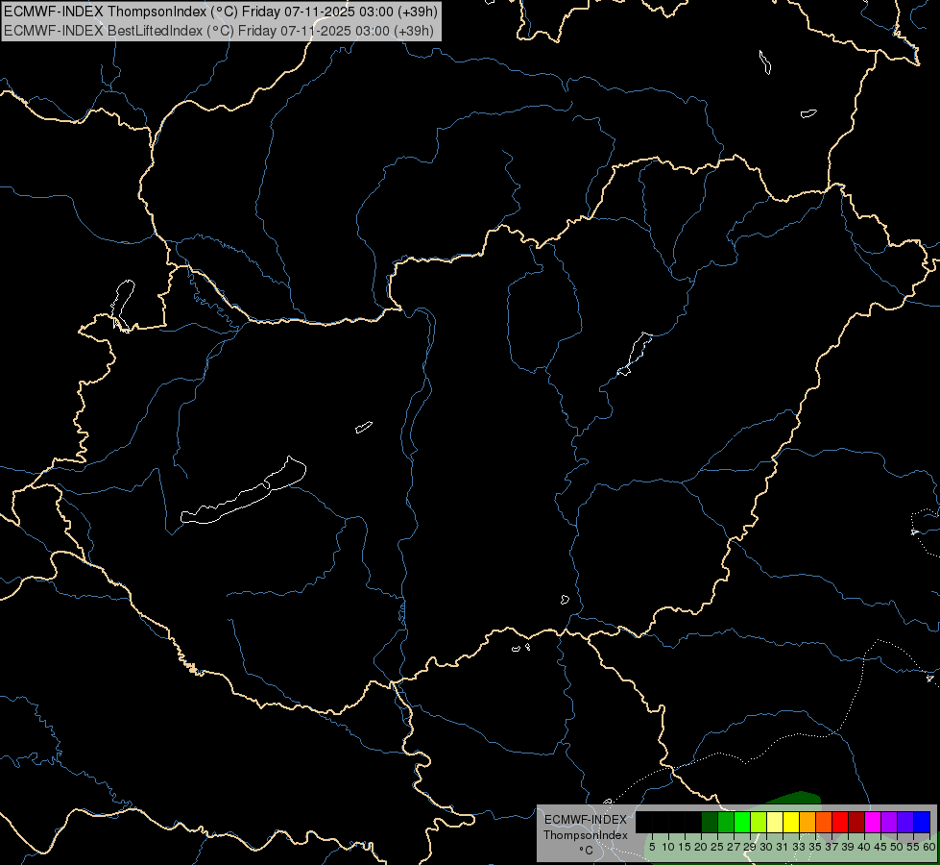Select the dark red 39-40 legend swatch
The height and width of the screenshot is (865, 940).
[856, 822]
